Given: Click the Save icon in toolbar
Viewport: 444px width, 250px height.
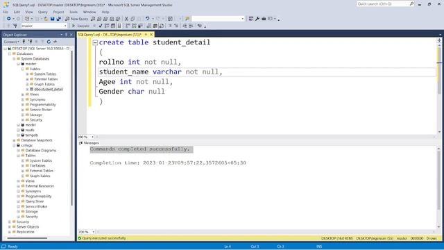Looking at the screenshot, I should click(x=53, y=19).
